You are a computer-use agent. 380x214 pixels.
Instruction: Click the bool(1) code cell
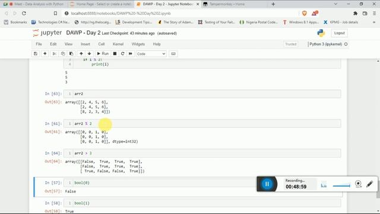point(202,203)
